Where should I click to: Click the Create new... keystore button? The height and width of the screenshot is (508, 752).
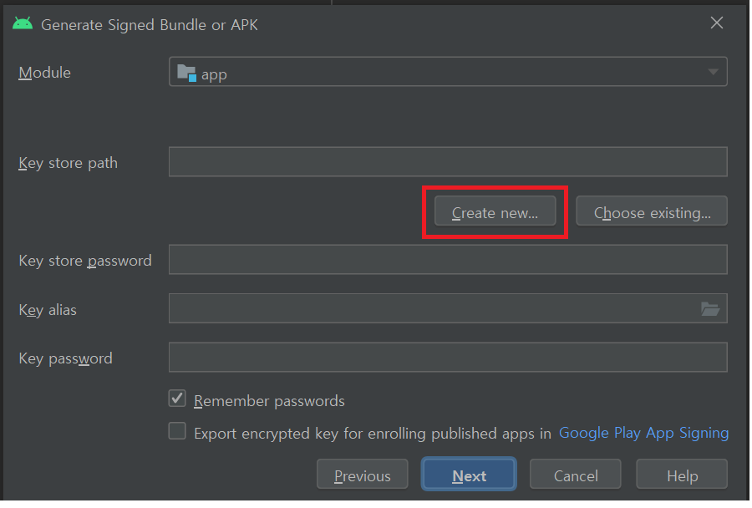click(495, 212)
